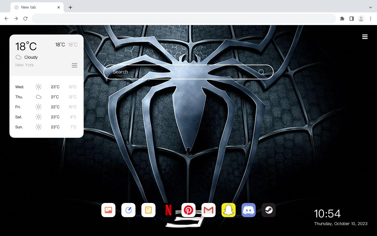377x236 pixels.
Task: Click the cloud icon beside Cloudy
Action: 19,57
